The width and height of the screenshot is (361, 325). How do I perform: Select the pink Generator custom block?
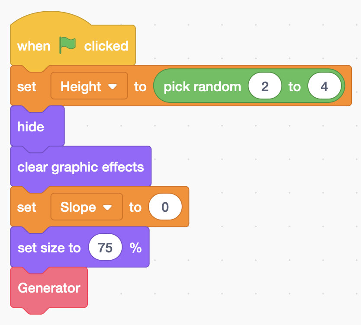pos(49,288)
